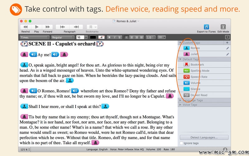Open the Bookmarks dropdown in toolbar
The width and height of the screenshot is (249, 156).
(92, 27)
